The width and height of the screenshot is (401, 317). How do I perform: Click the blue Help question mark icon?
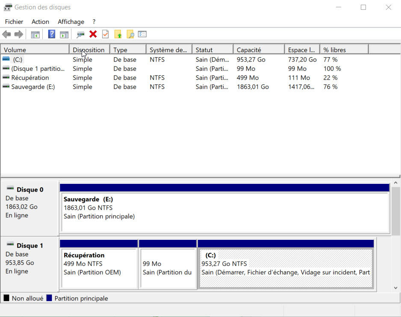pyautogui.click(x=52, y=35)
